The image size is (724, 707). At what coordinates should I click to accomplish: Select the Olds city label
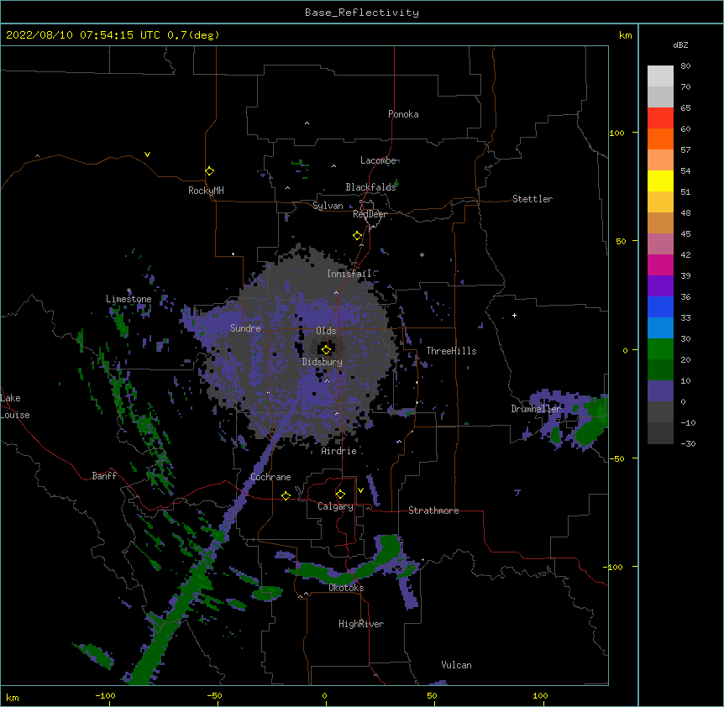[326, 331]
